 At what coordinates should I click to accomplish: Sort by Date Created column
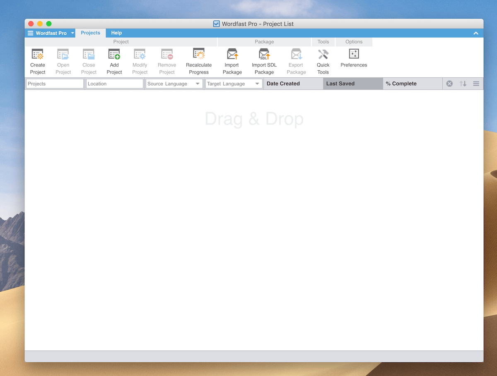pos(293,83)
